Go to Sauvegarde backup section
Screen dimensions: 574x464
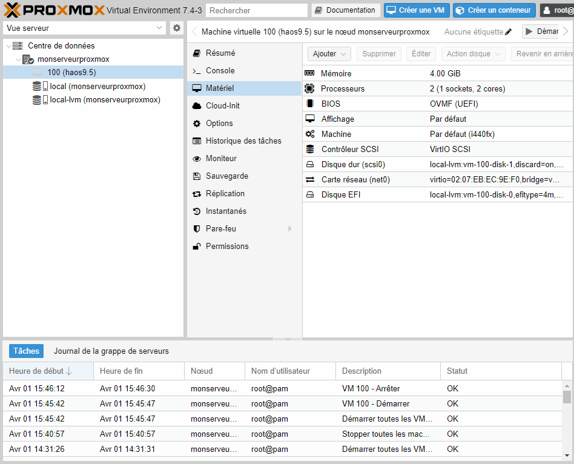tap(226, 176)
